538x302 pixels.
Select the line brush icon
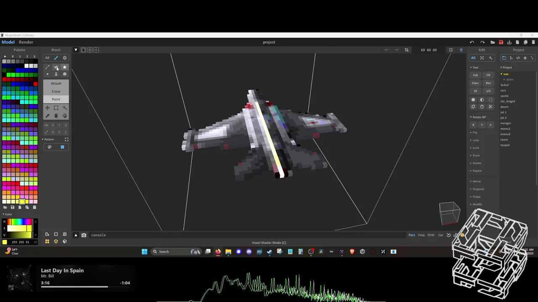click(x=47, y=67)
